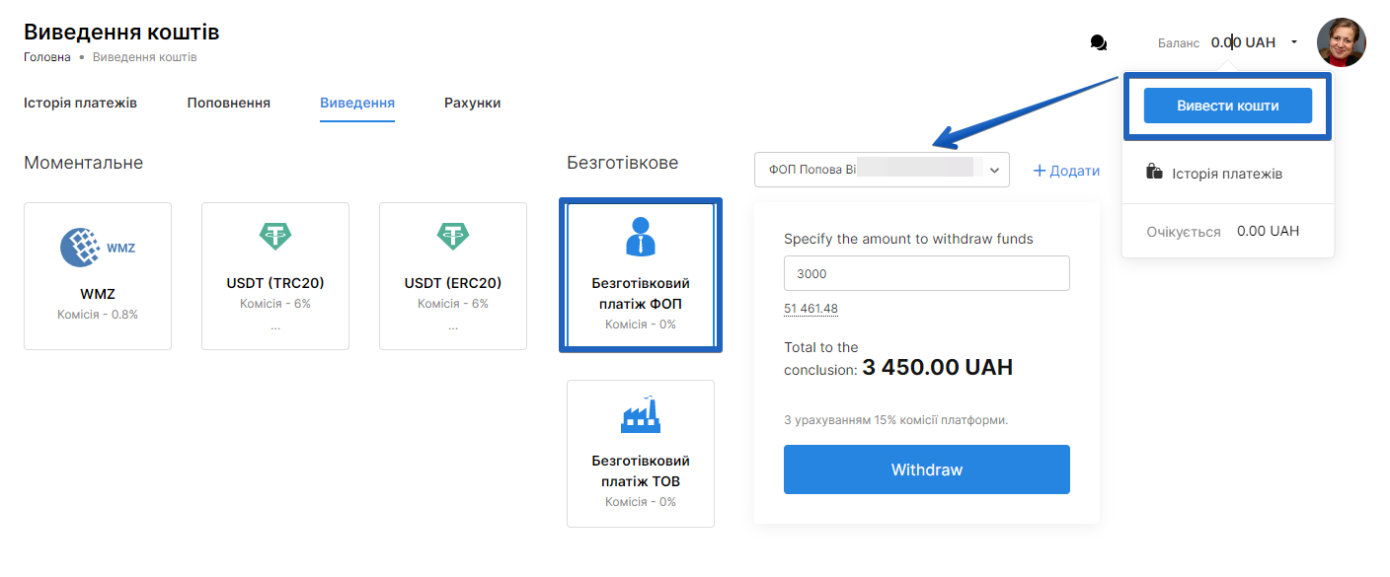This screenshot has height=577, width=1390.
Task: Open the ФОП Попова account dropdown
Action: 882,170
